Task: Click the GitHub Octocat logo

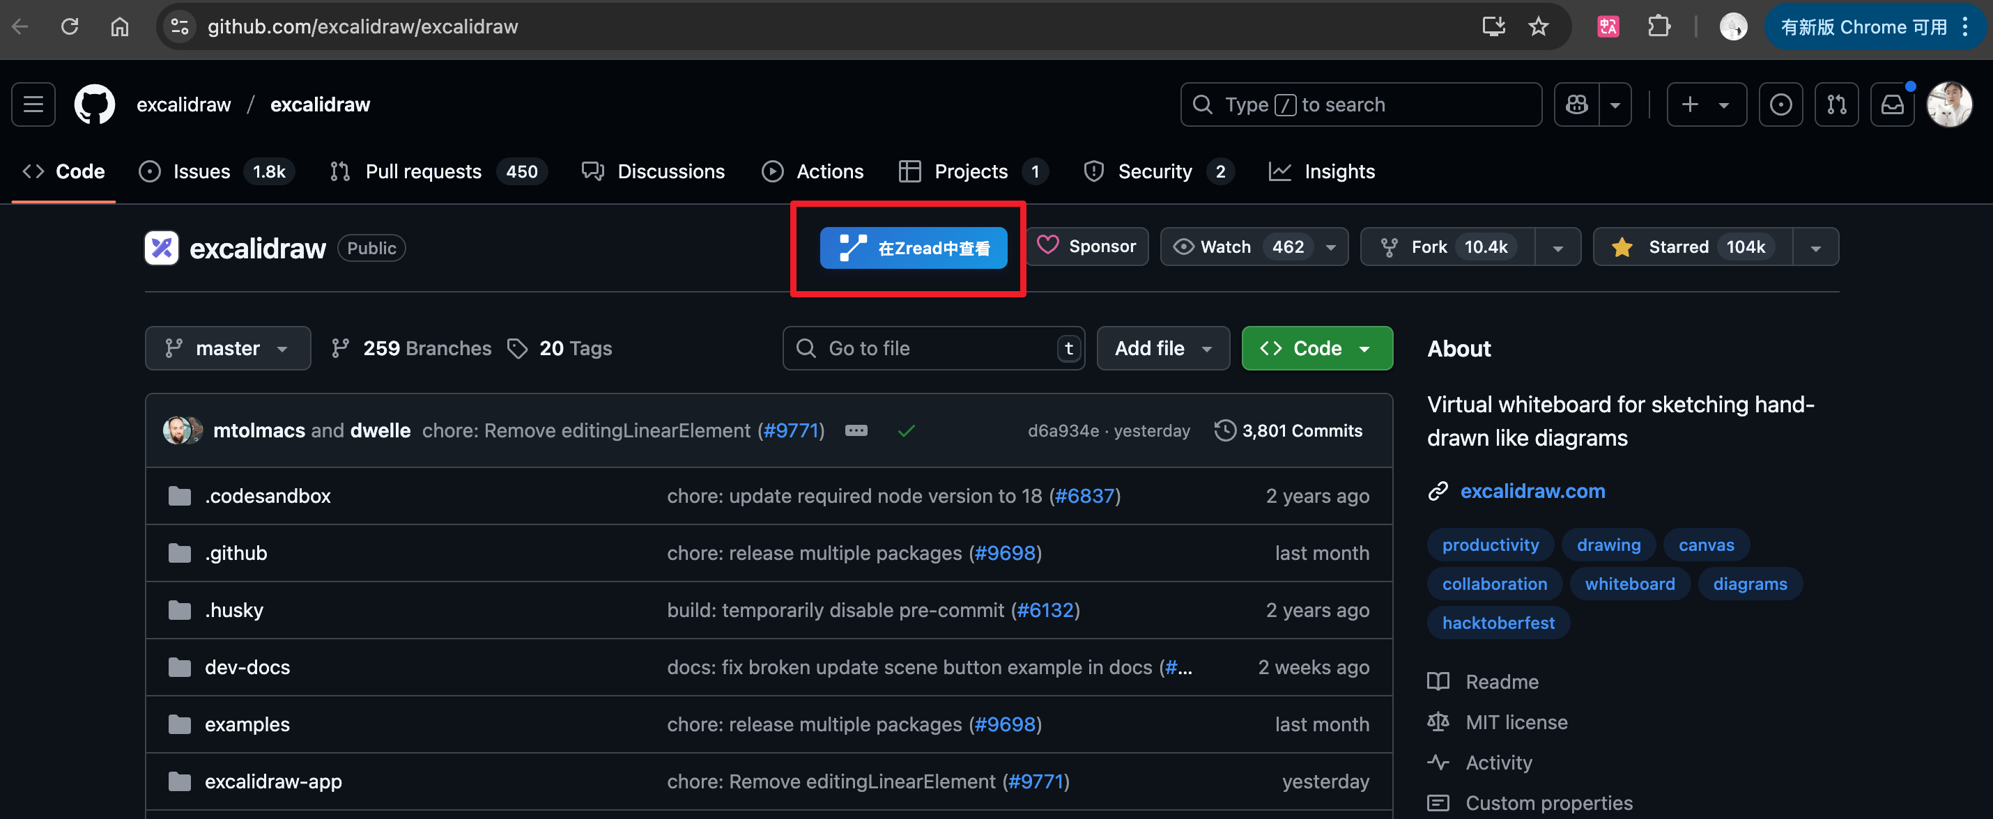Action: coord(94,104)
